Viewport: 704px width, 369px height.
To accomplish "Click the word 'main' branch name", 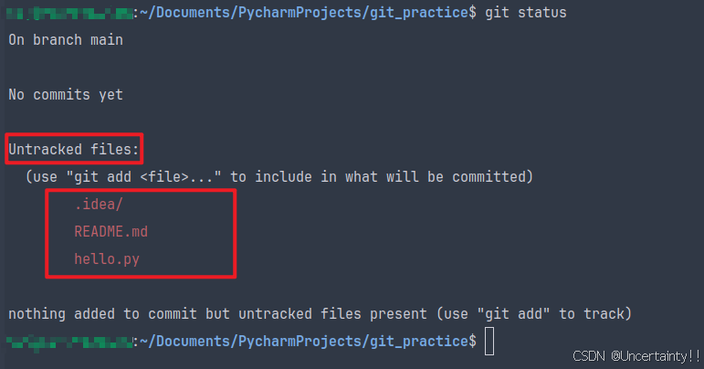I will pos(107,40).
